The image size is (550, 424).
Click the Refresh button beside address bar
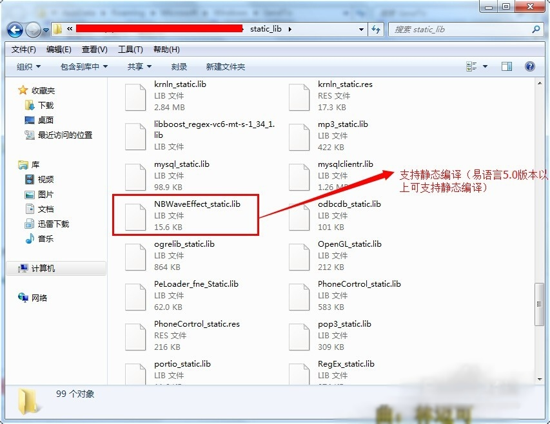pyautogui.click(x=376, y=30)
